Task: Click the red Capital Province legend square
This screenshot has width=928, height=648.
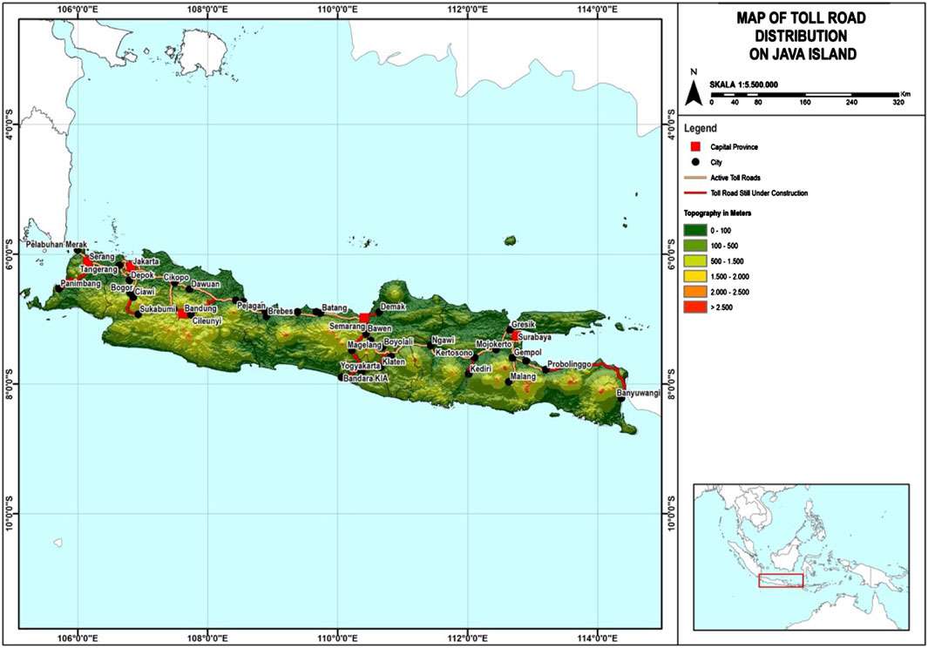Action: tap(695, 147)
